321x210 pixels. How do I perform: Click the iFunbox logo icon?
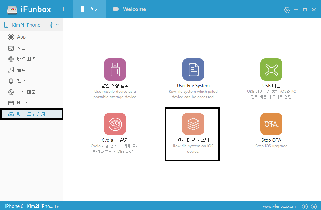pyautogui.click(x=12, y=9)
